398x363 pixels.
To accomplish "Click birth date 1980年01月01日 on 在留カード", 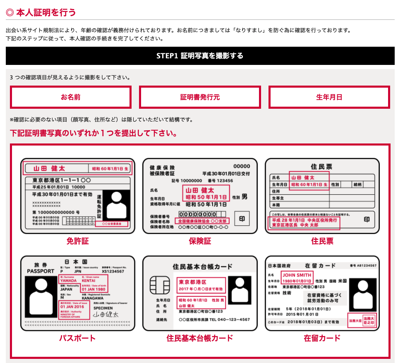I will coord(297,281).
